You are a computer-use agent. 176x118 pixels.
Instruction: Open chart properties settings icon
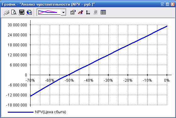73,12
